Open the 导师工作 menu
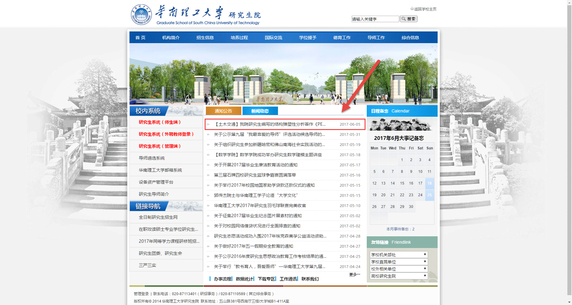 376,38
